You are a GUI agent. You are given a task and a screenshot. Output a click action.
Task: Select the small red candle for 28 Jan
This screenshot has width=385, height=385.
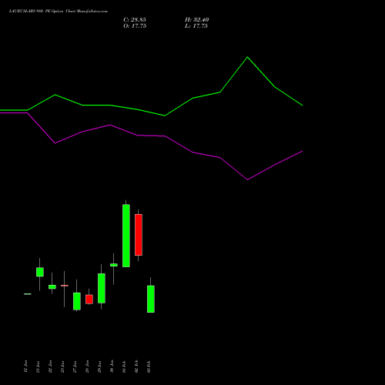(89, 300)
